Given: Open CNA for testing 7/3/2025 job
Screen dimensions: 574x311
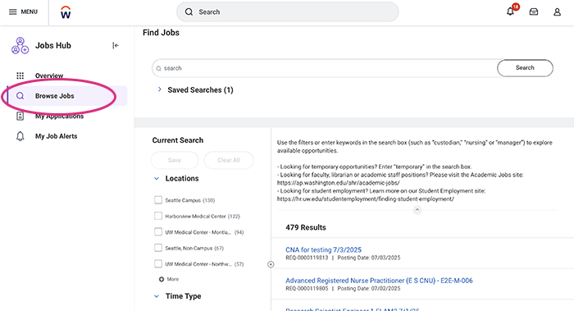Looking at the screenshot, I should pos(323,249).
